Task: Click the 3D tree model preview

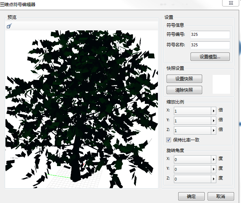Action: coord(82,109)
